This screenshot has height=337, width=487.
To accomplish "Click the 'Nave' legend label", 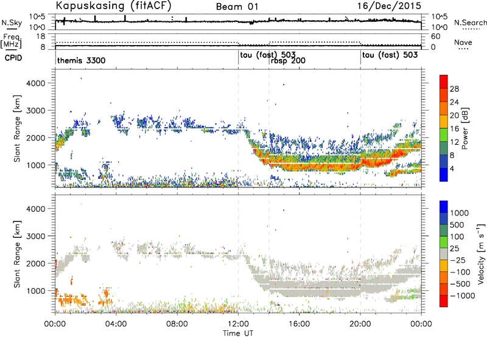I will (463, 43).
